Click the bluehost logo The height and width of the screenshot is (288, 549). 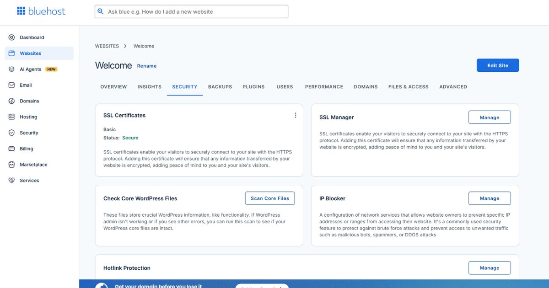41,11
